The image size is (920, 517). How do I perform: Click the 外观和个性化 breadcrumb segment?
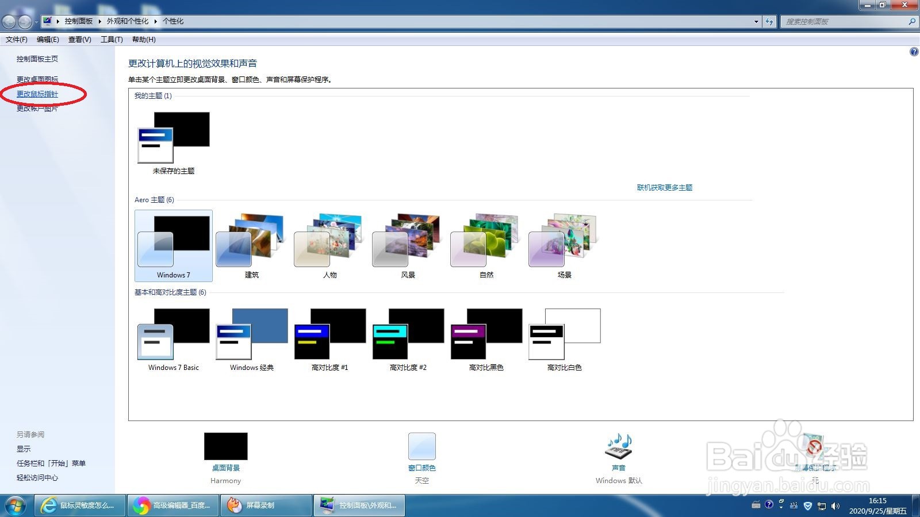(128, 21)
